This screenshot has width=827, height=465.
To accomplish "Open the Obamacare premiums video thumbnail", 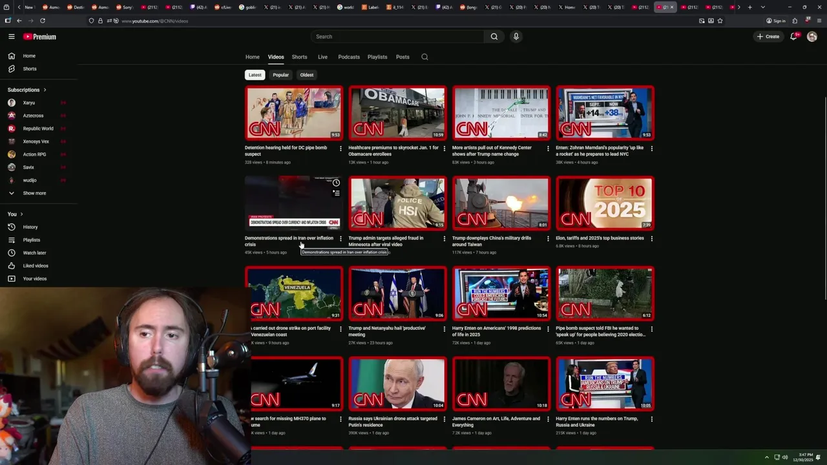I will click(397, 113).
